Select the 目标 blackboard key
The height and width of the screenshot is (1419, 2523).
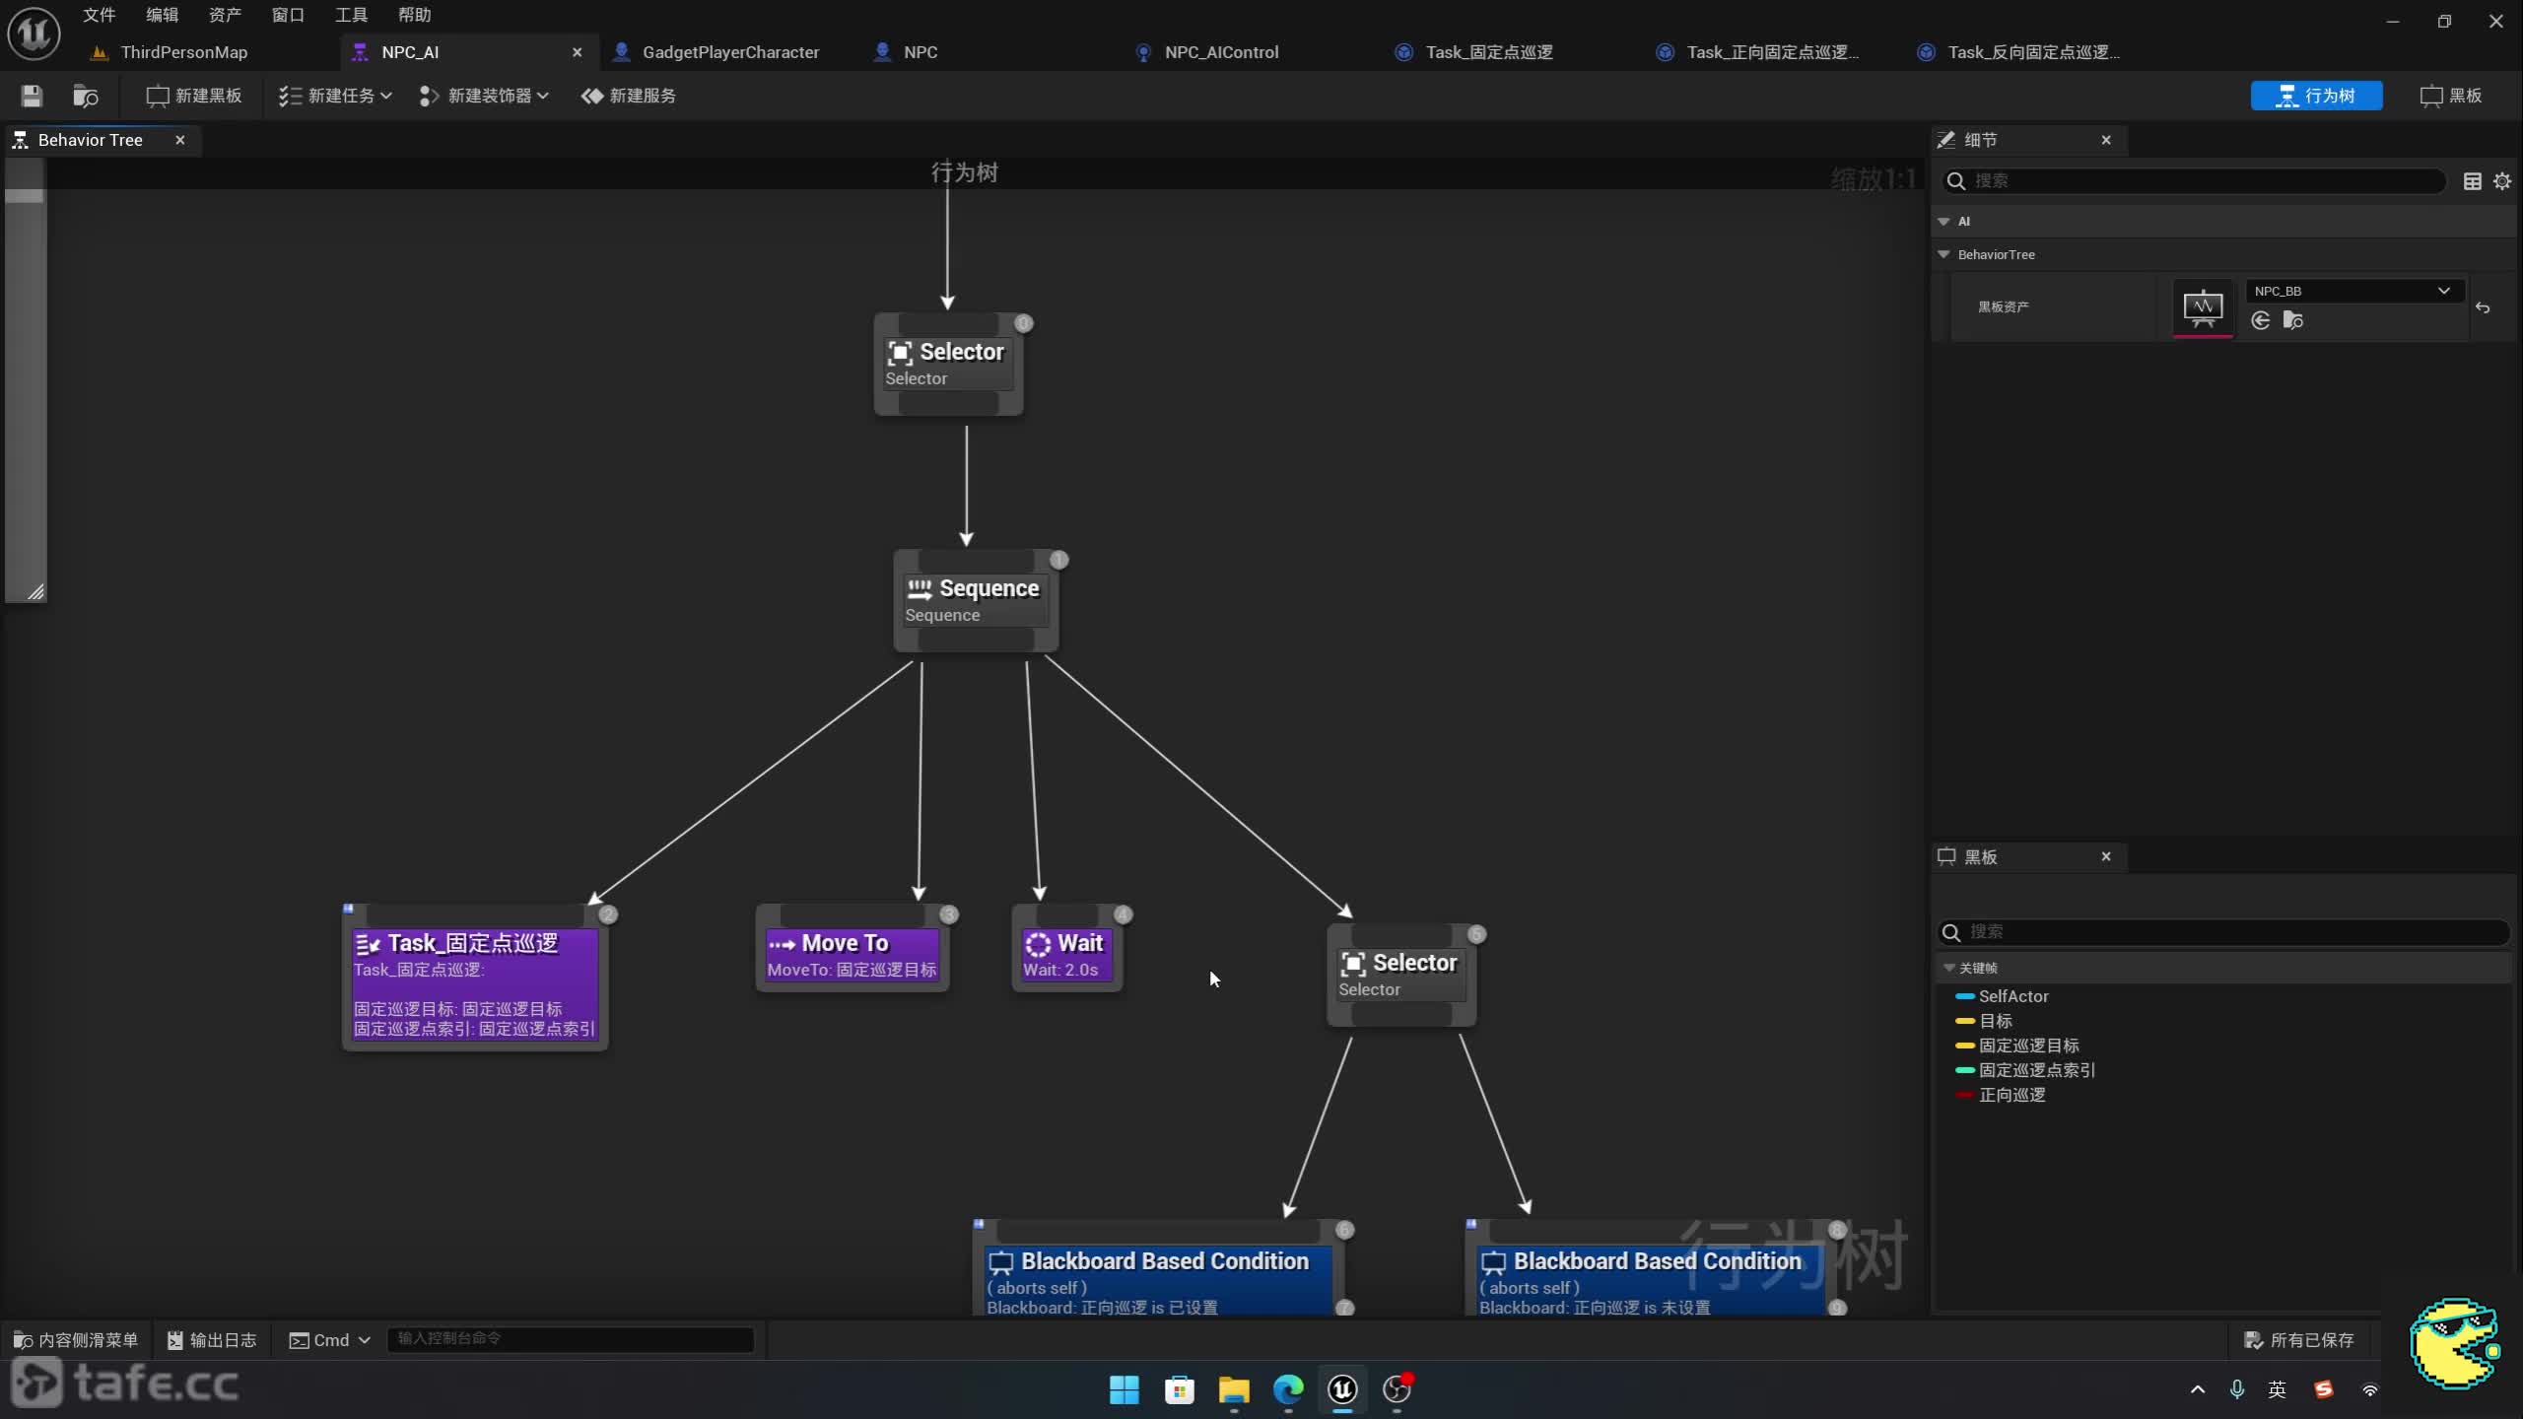1996,1021
